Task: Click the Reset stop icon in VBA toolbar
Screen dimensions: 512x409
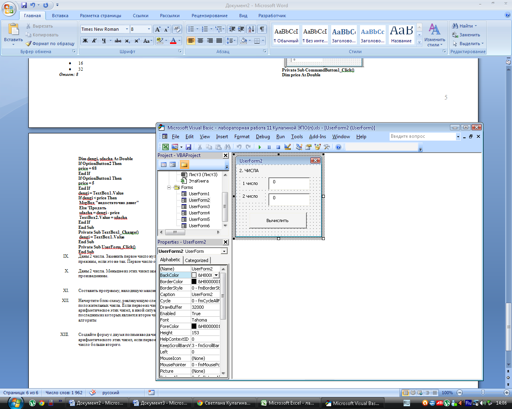Action: pyautogui.click(x=278, y=147)
